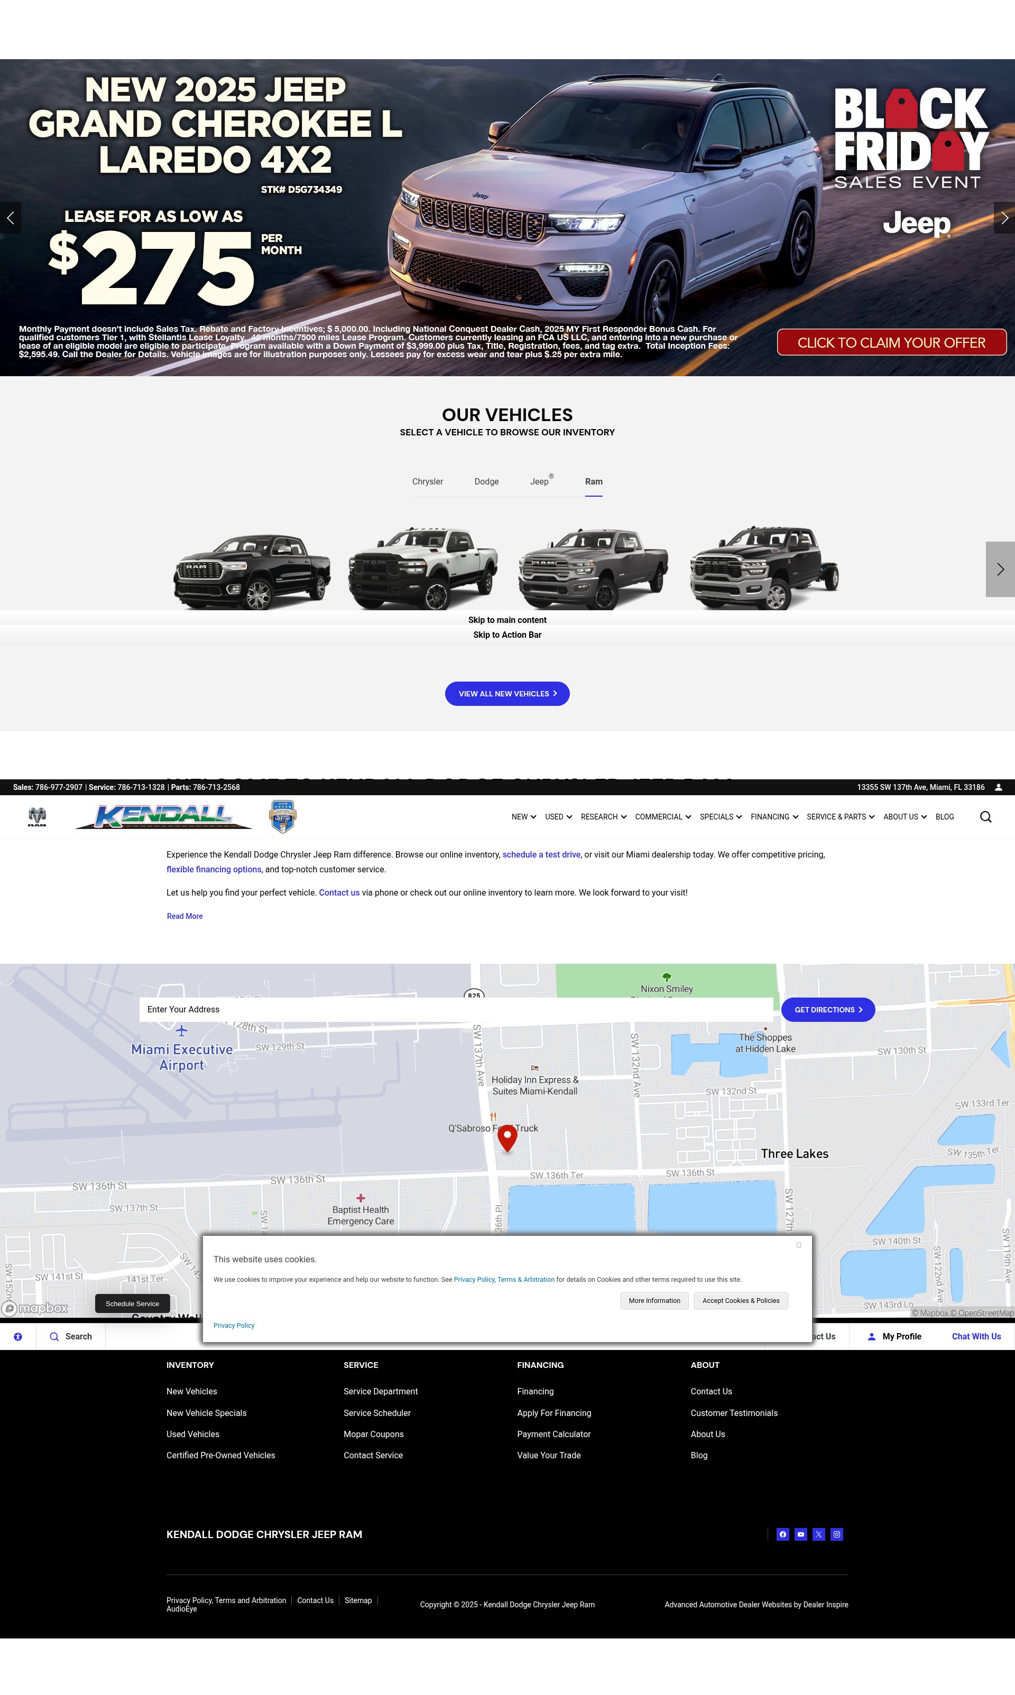Visit the dealership YouTube channel

(801, 1534)
